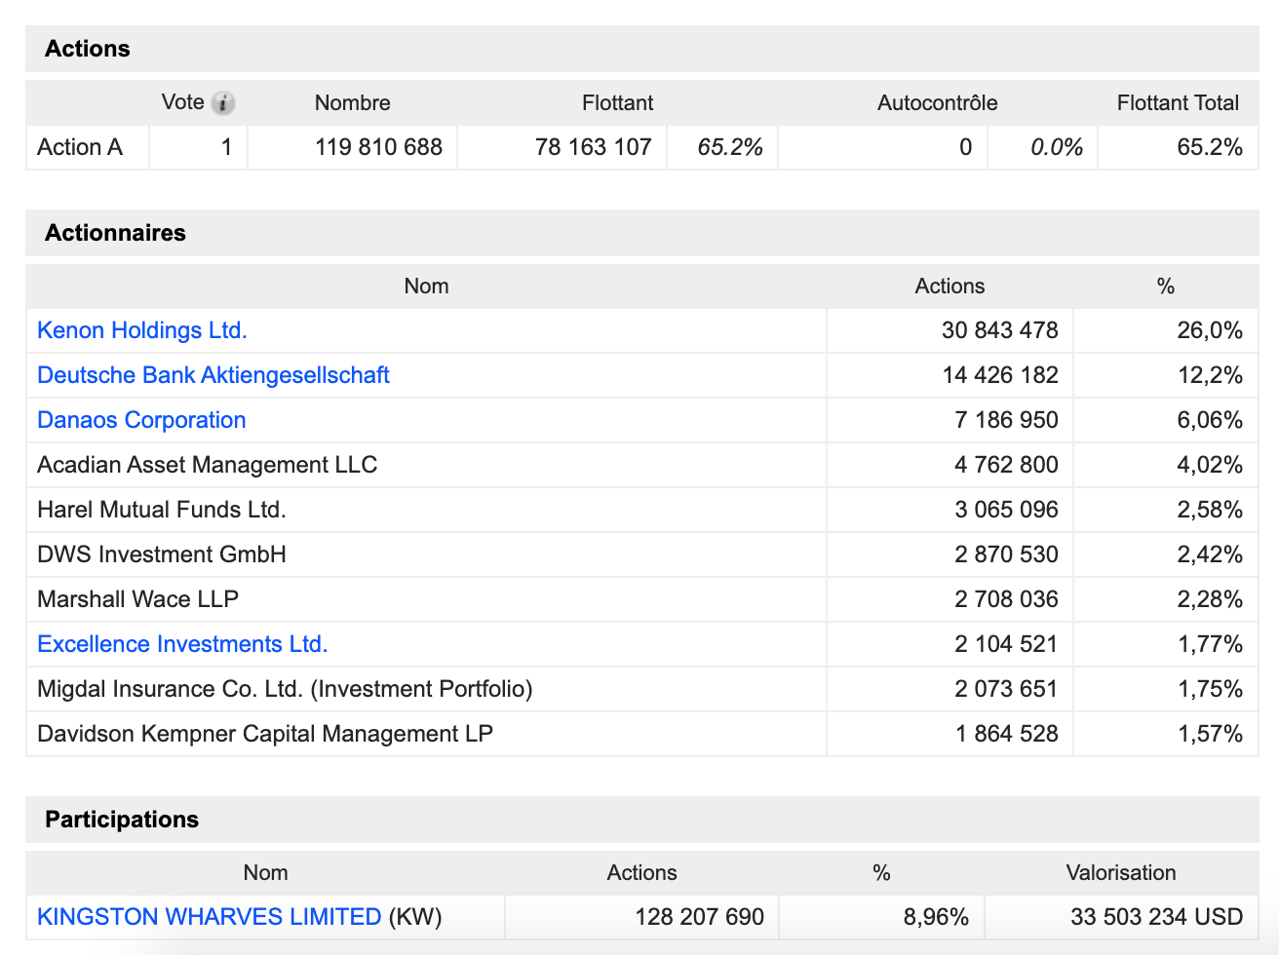Screen dimensions: 1279x955
Task: Follow the Danaos Corporation link
Action: tap(141, 420)
